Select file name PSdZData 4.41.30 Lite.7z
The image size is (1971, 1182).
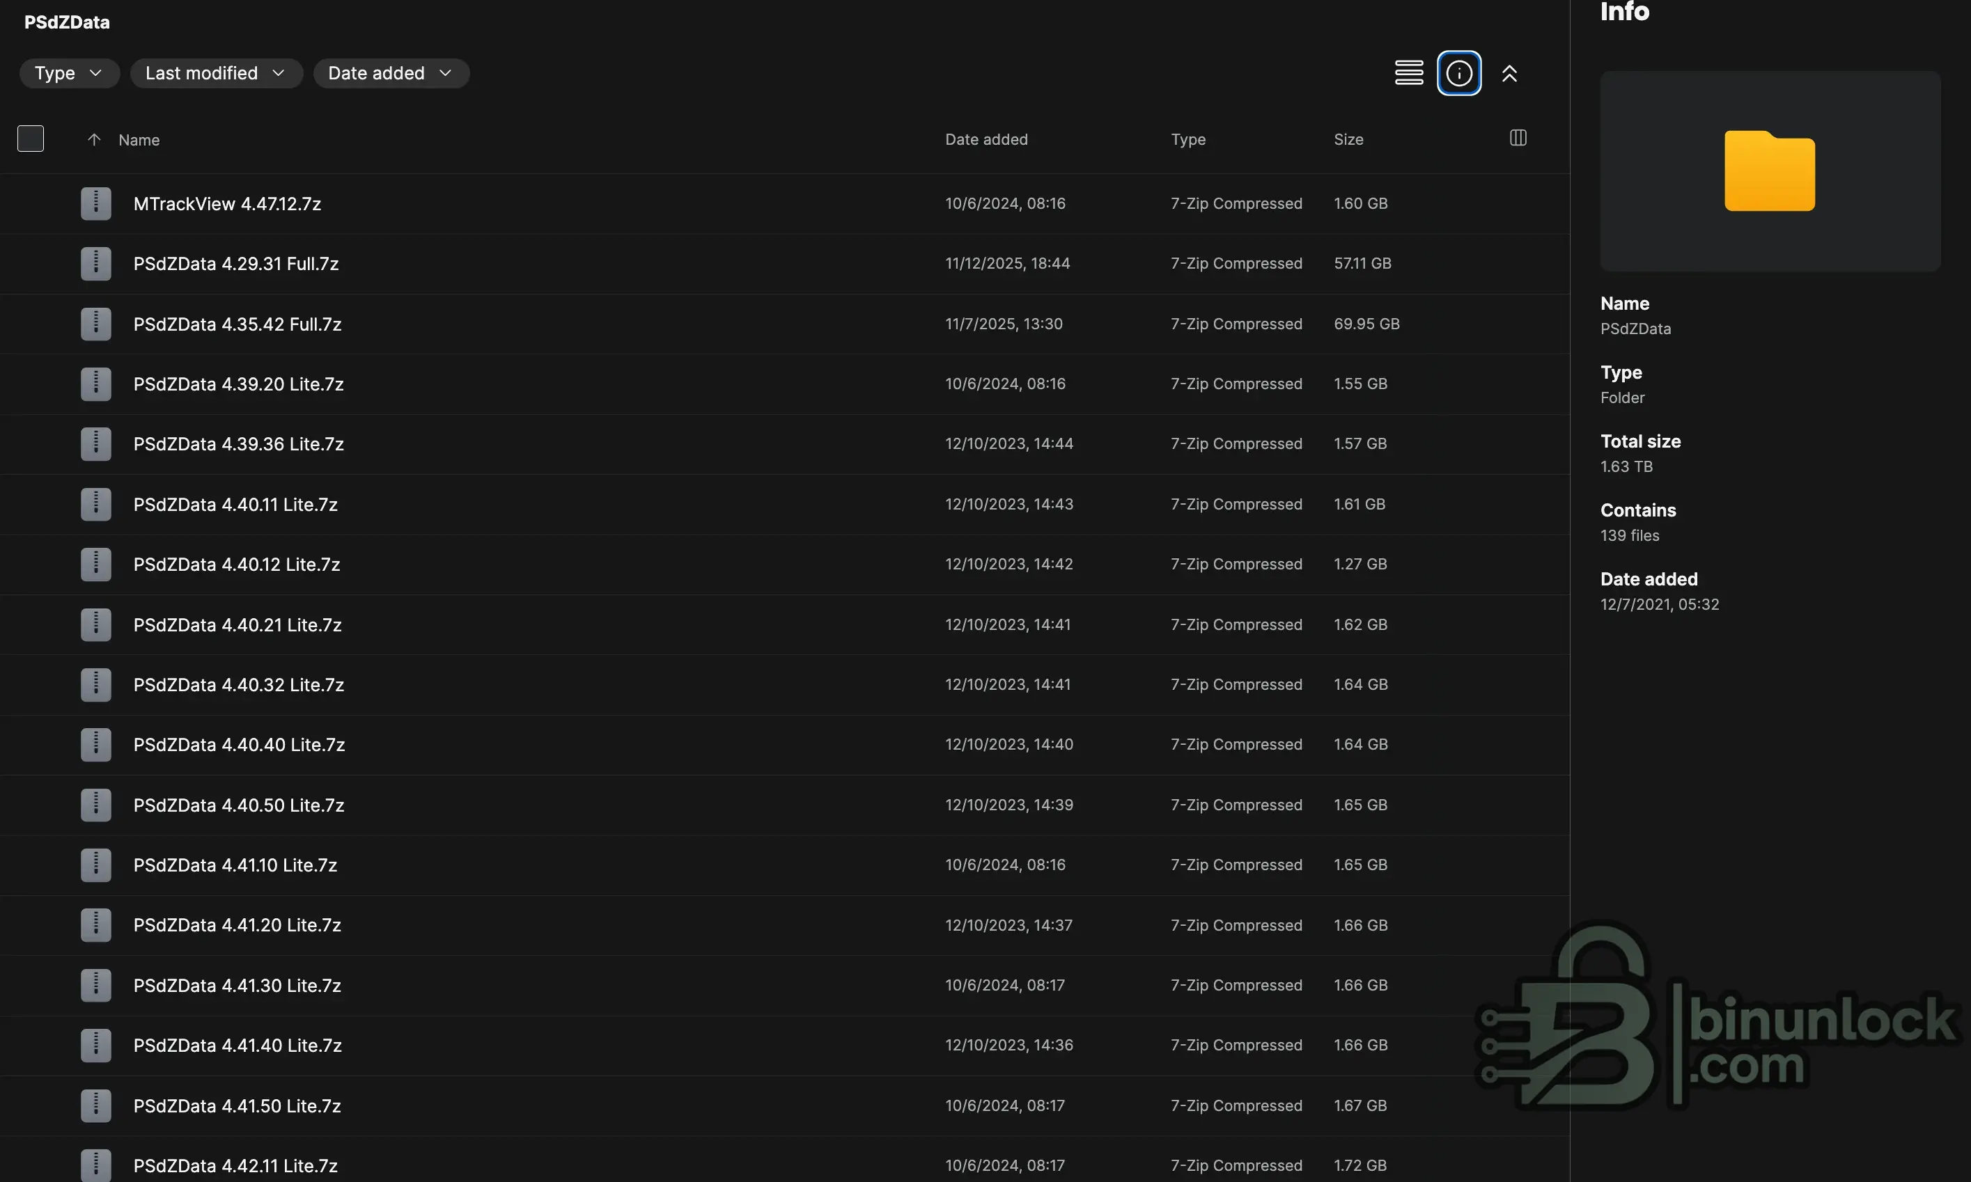237,985
